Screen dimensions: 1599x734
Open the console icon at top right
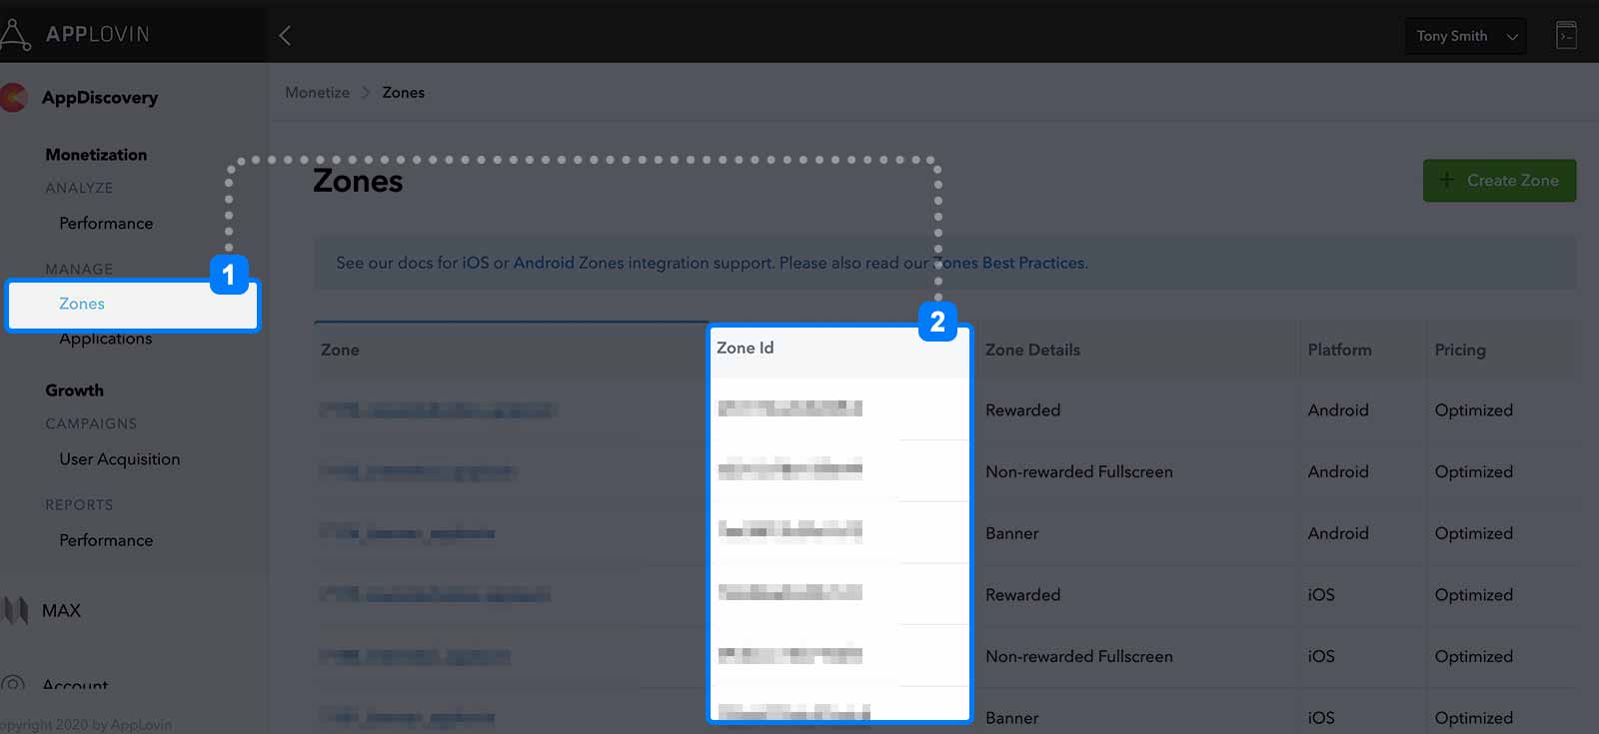click(x=1566, y=36)
